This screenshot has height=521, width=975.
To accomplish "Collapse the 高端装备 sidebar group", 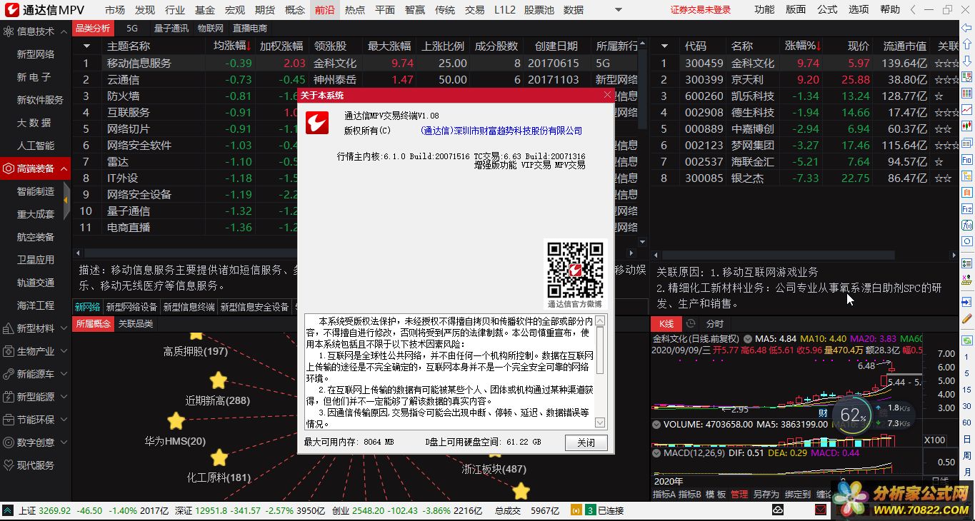I will coord(63,168).
